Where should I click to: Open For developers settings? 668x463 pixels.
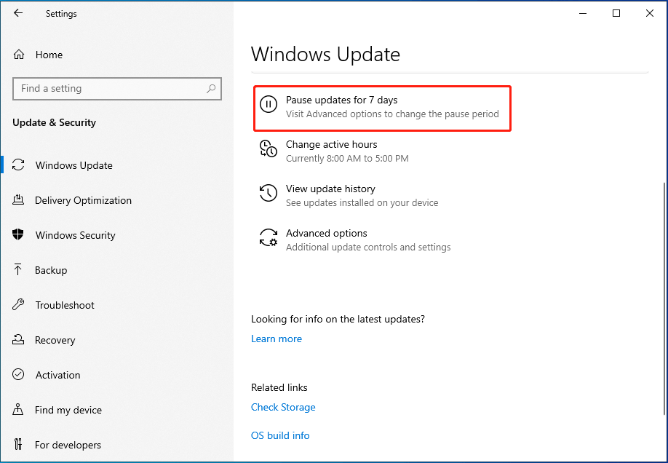click(68, 445)
